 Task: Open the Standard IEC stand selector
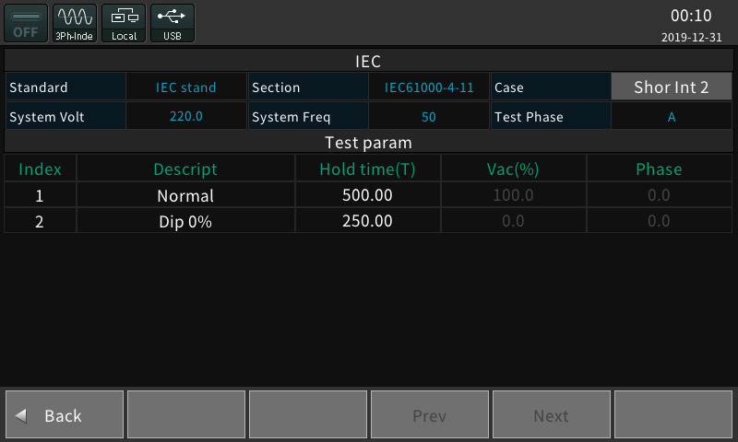coord(186,87)
